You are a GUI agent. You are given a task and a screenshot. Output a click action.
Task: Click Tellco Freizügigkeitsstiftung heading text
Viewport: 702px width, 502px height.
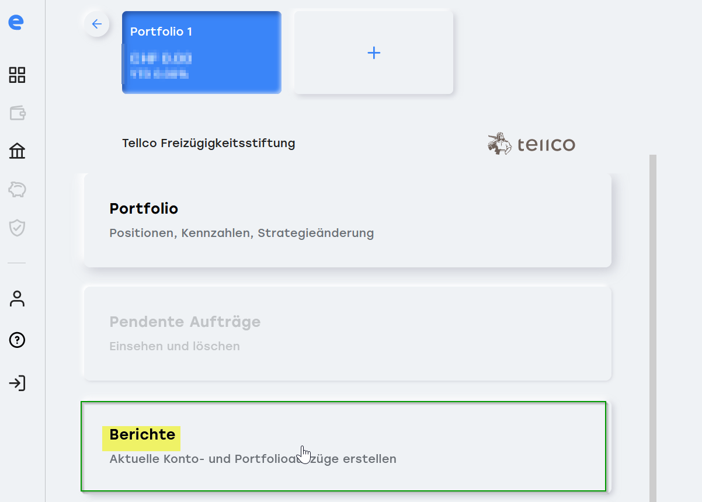point(208,143)
